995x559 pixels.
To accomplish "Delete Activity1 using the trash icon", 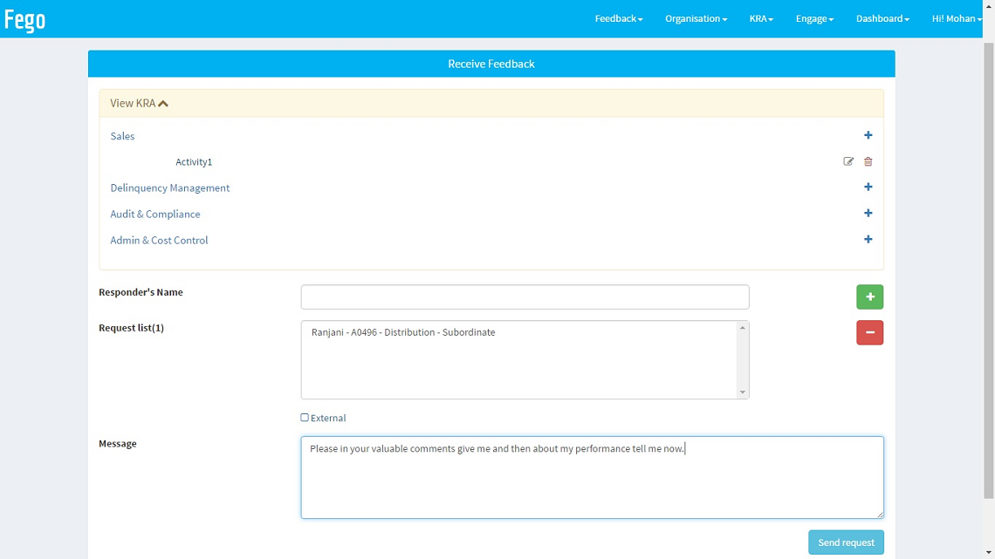I will click(x=868, y=161).
